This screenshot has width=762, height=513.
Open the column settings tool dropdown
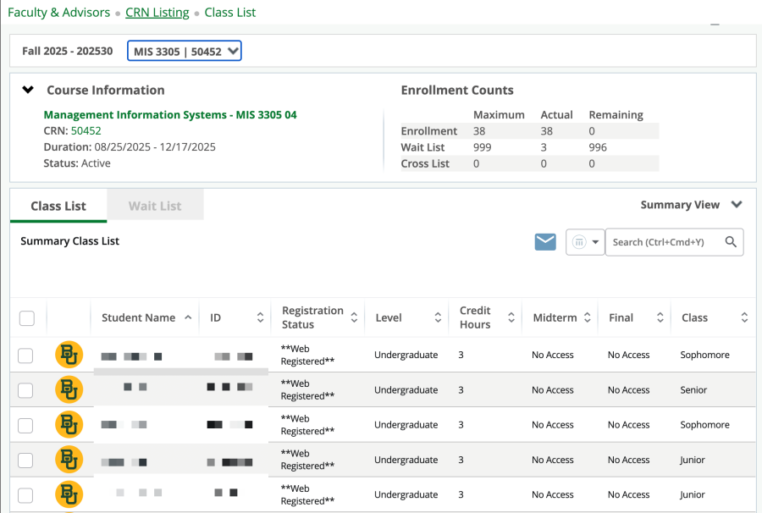pos(585,242)
